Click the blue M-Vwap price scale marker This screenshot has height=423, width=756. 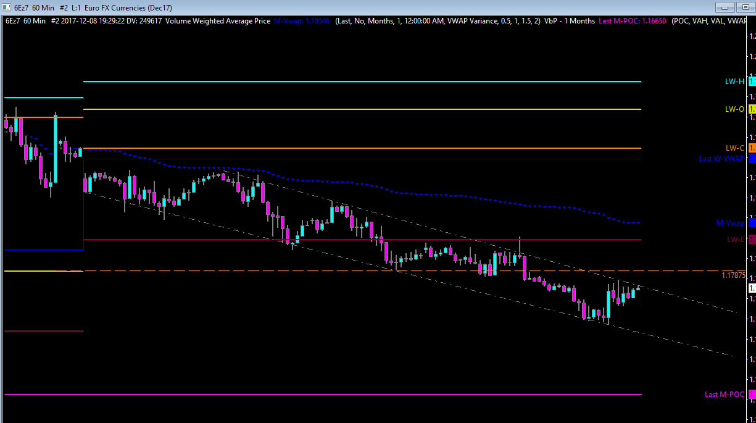(752, 223)
